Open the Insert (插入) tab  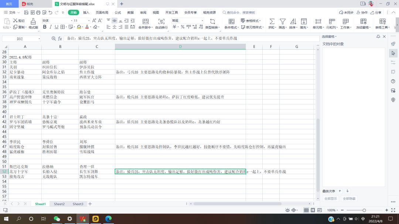click(x=86, y=13)
